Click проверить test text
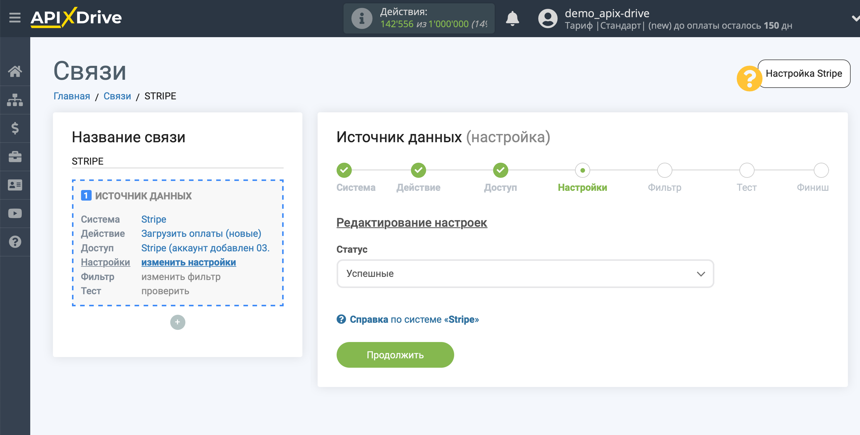The image size is (860, 435). click(x=165, y=291)
